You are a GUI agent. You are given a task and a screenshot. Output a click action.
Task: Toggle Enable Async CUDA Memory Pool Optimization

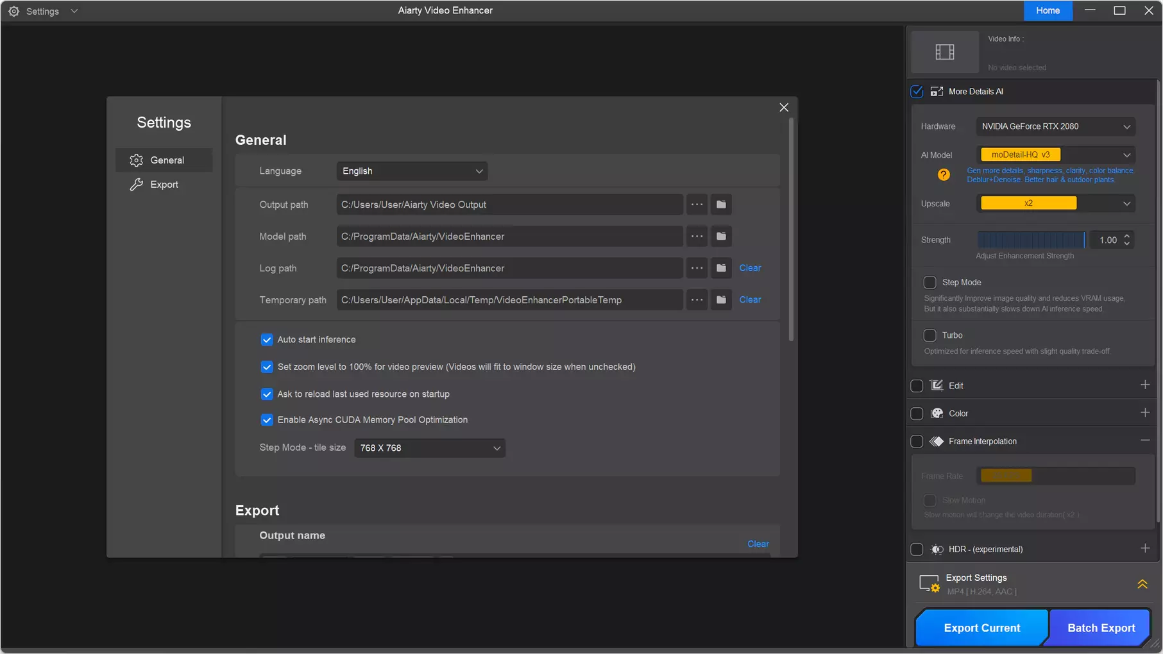[267, 420]
